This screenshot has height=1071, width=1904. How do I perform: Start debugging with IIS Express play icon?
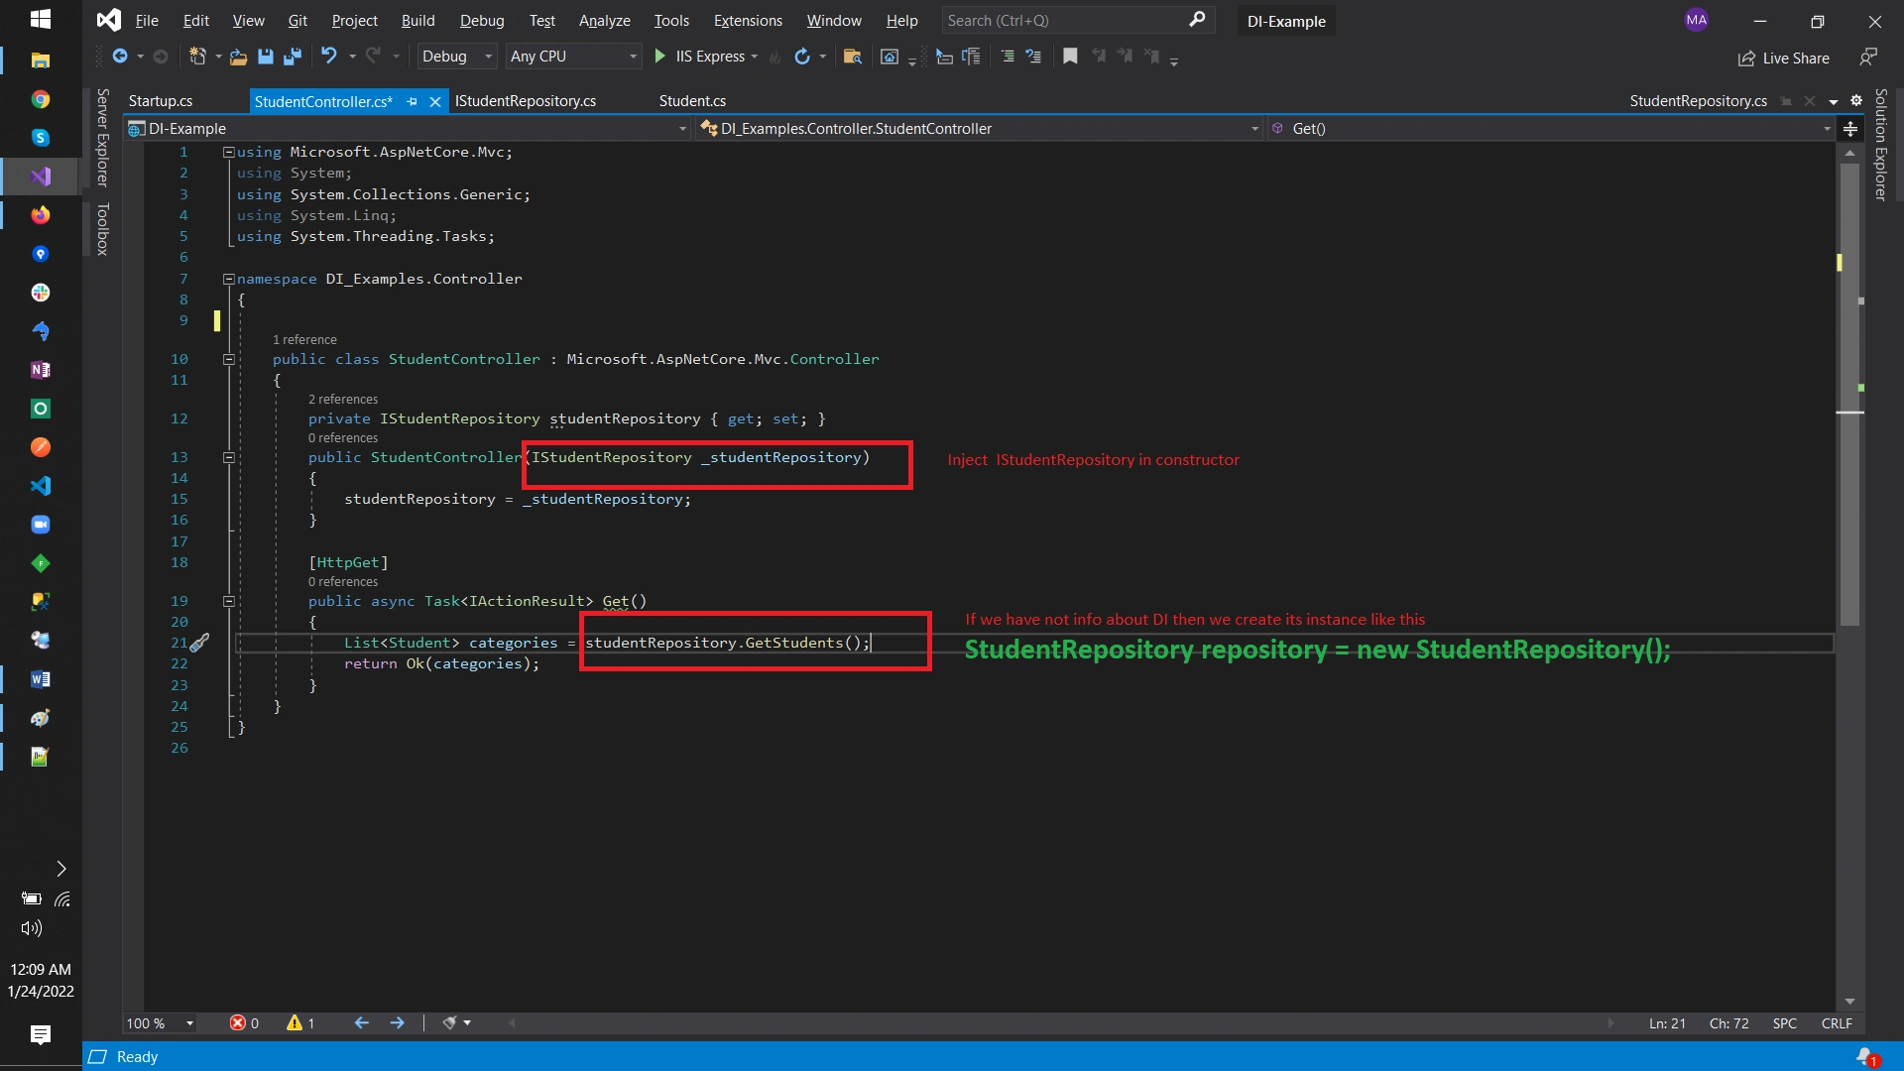click(660, 57)
